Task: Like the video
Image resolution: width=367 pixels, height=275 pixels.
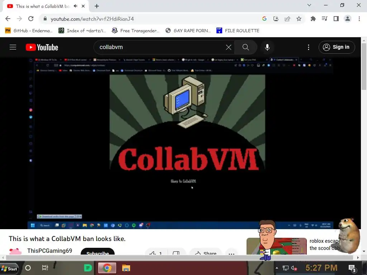Action: tap(156, 252)
